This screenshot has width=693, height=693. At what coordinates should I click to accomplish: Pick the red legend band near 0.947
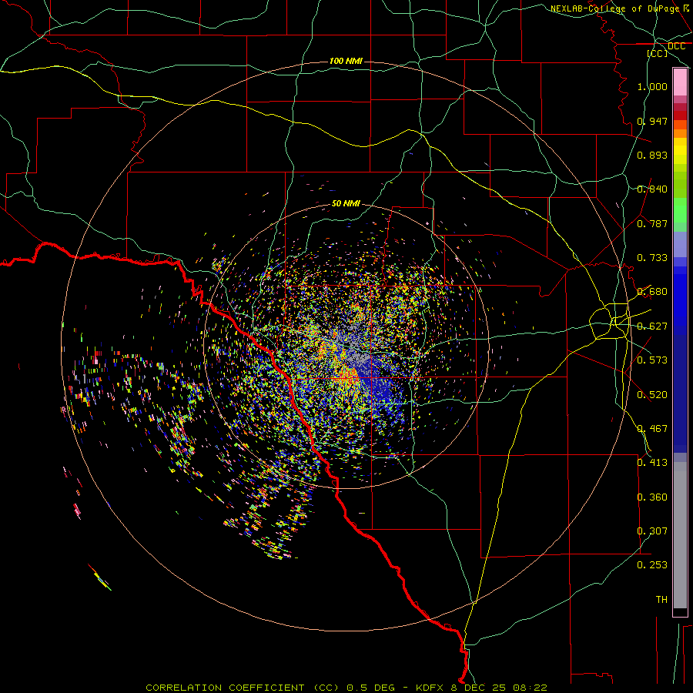click(680, 115)
